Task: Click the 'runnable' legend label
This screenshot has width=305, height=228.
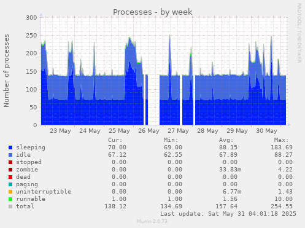Action: tap(31, 199)
